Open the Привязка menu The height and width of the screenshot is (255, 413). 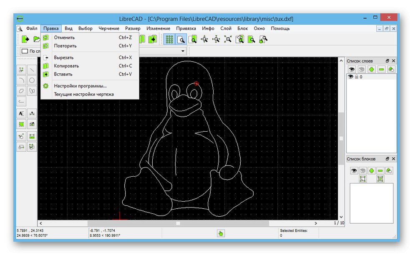[186, 28]
